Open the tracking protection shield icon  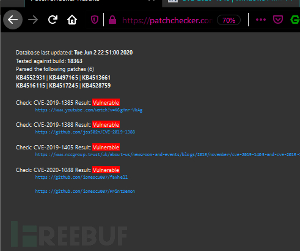point(95,20)
